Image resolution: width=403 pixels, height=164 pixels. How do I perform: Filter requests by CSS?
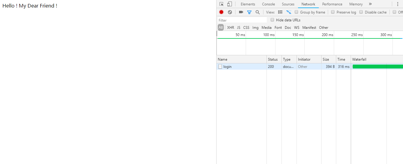click(246, 28)
